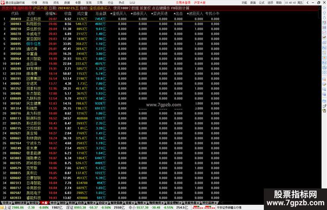This screenshot has height=210, width=327.
Task: Select stock code 300612
Action: click(x=16, y=39)
